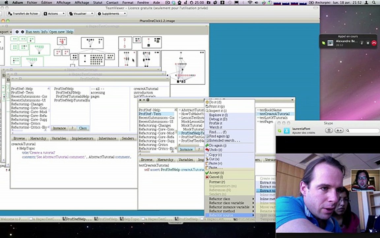This screenshot has width=380, height=238.
Task: Click the zoom-out minus icon in Hapao toolbar
Action: pos(22,32)
